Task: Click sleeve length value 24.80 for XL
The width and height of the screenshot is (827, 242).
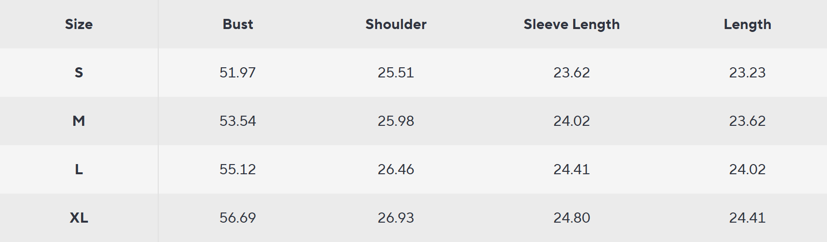Action: pyautogui.click(x=572, y=218)
